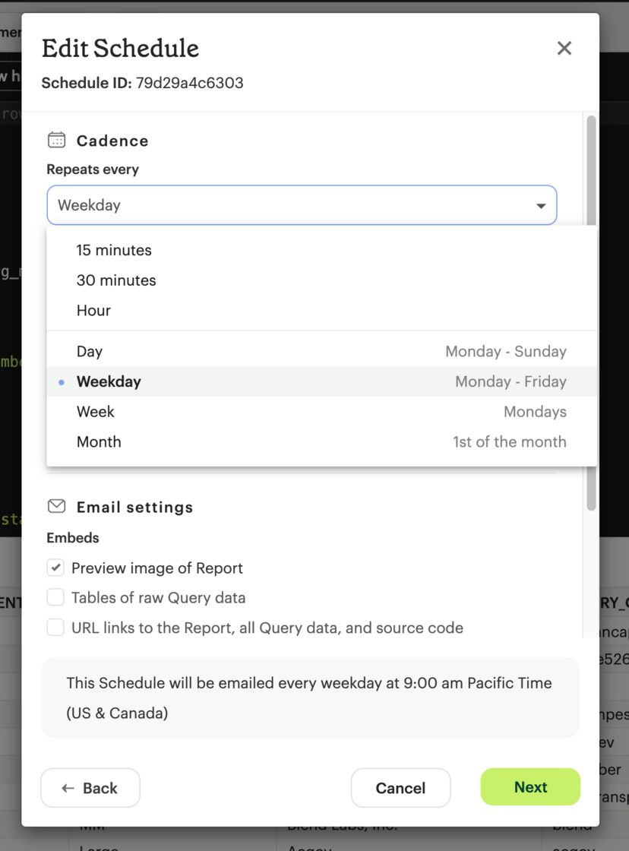Collapse the Repeats every dropdown arrow
This screenshot has height=851, width=629.
coord(541,206)
